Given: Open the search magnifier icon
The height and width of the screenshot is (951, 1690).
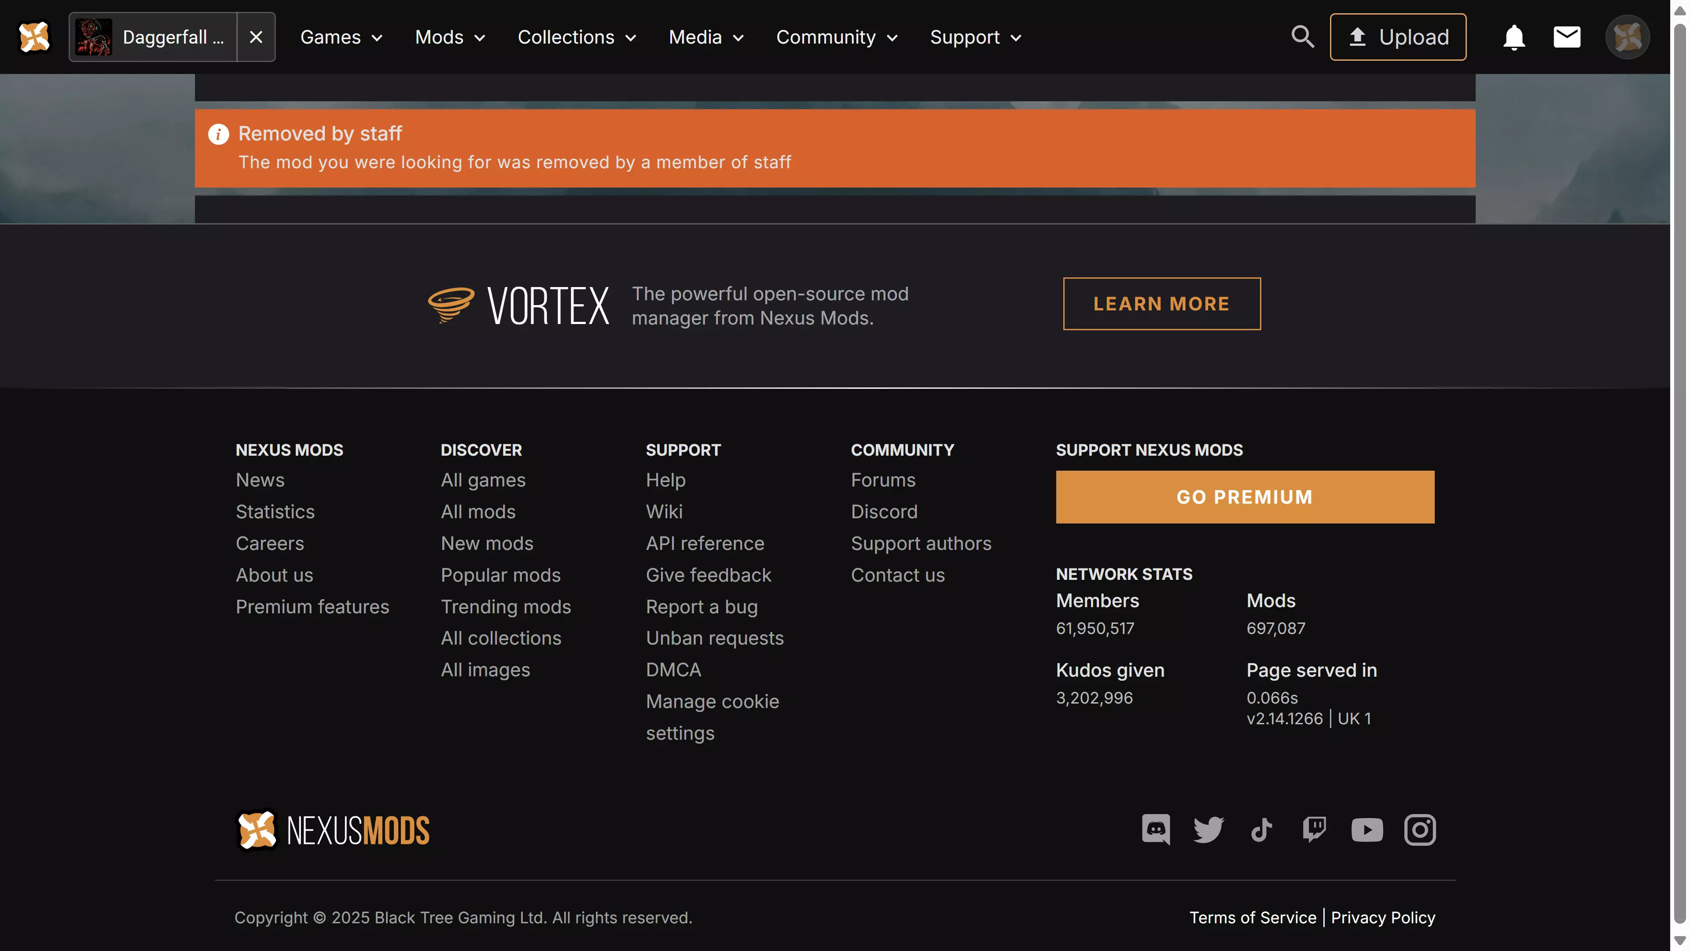Looking at the screenshot, I should pyautogui.click(x=1302, y=37).
